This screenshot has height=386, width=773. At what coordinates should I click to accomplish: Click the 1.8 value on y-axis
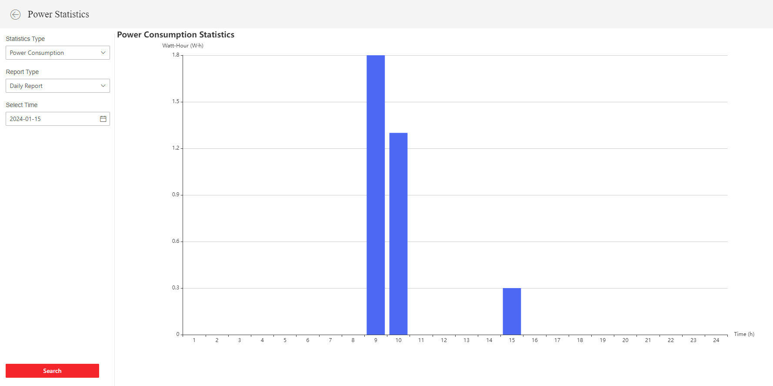pyautogui.click(x=176, y=55)
